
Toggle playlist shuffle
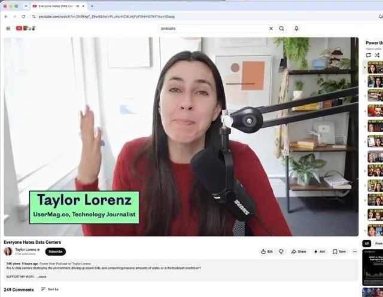coord(377,55)
